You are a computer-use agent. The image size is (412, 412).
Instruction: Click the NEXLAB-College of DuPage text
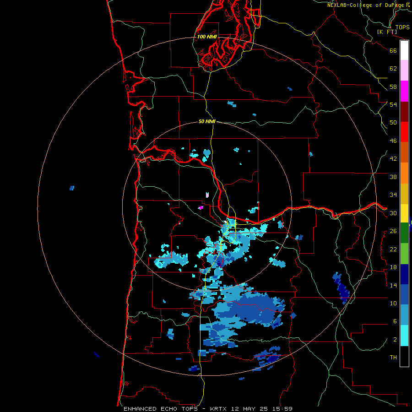365,5
